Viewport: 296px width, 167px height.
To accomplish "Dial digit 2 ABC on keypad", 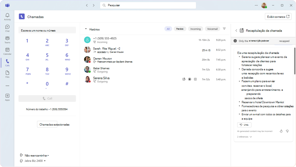I will [x=47, y=42].
